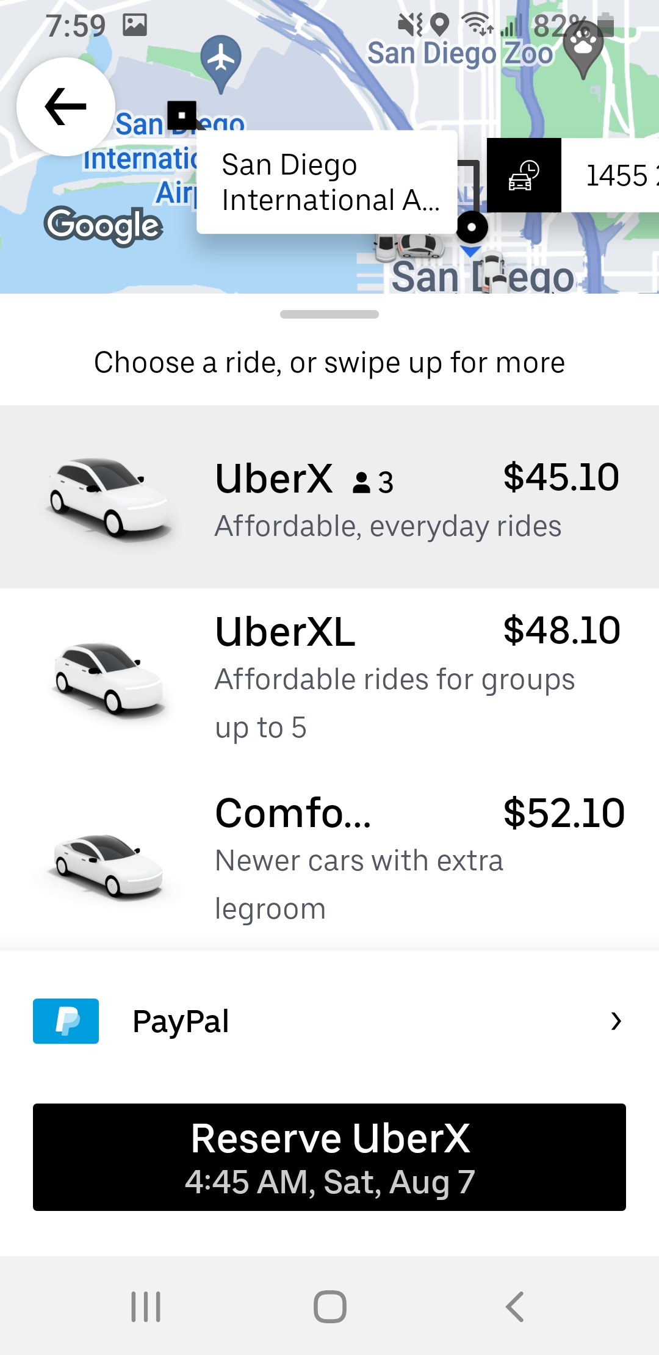Tap the Google logo on map

[x=103, y=226]
